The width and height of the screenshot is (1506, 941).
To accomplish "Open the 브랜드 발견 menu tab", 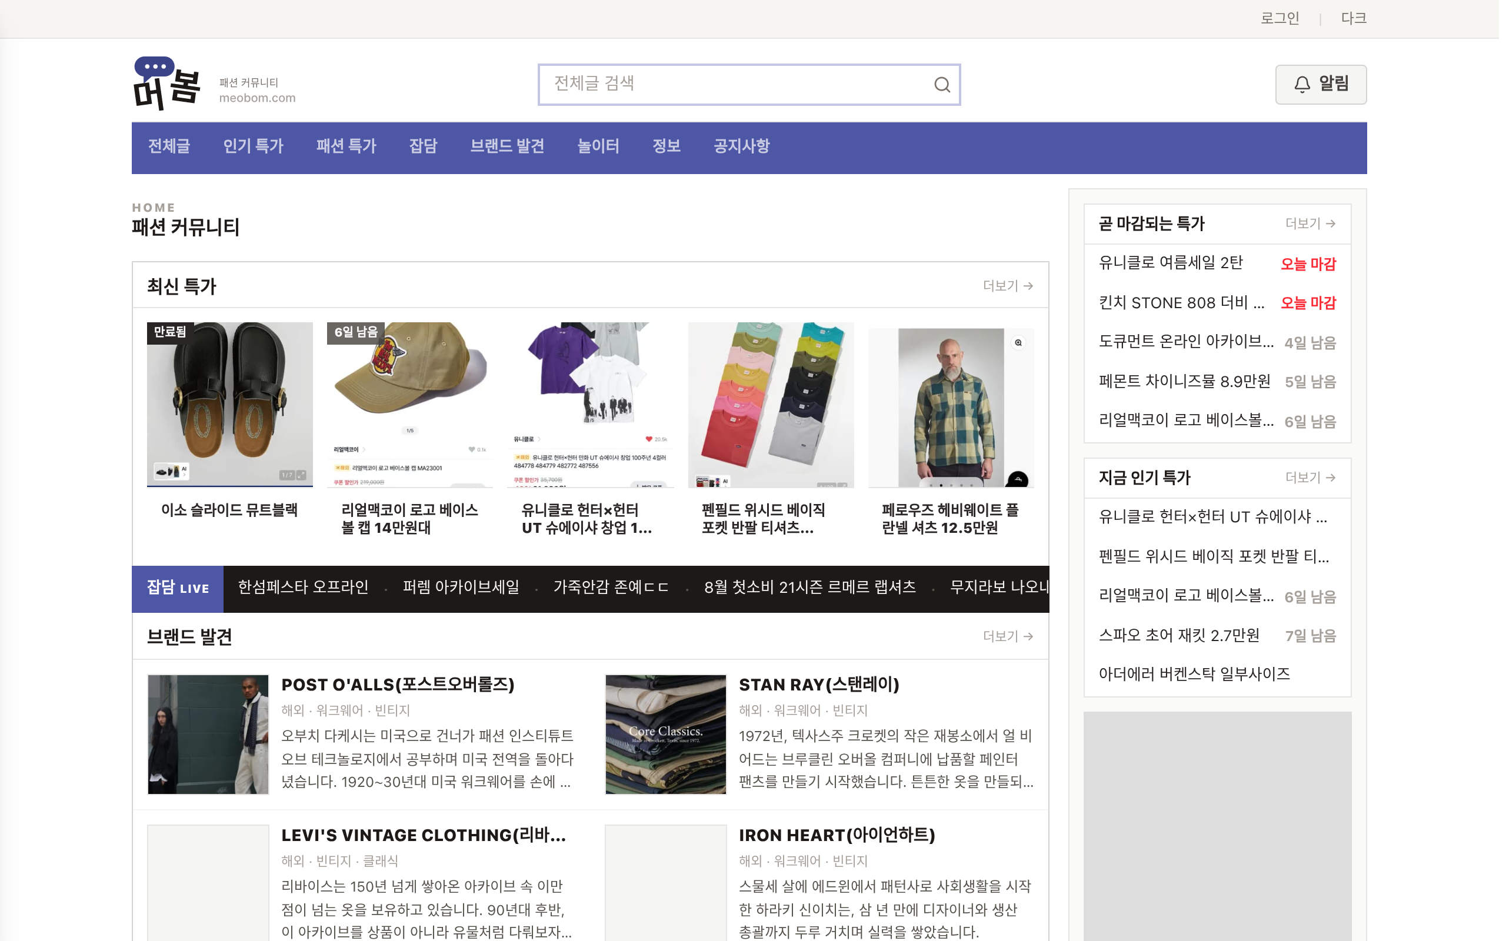I will tap(509, 147).
